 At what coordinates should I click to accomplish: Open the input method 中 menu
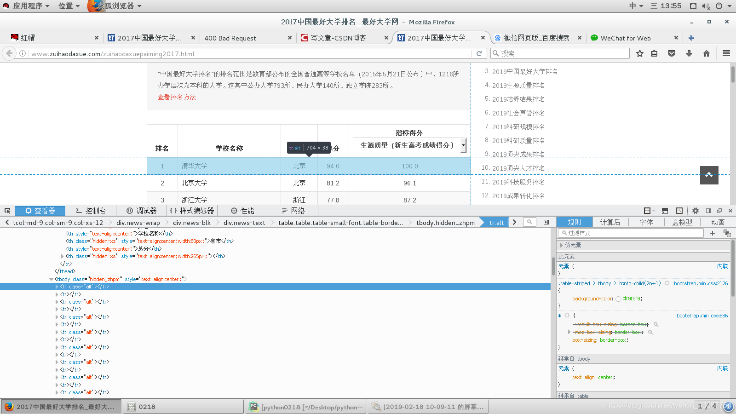pyautogui.click(x=636, y=6)
